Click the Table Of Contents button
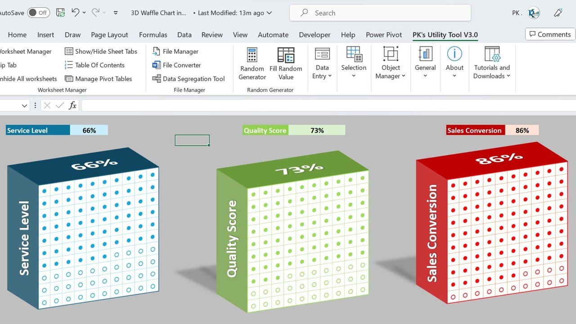This screenshot has width=576, height=324. pos(95,65)
